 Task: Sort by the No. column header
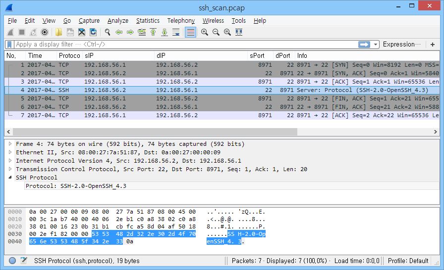(15, 56)
